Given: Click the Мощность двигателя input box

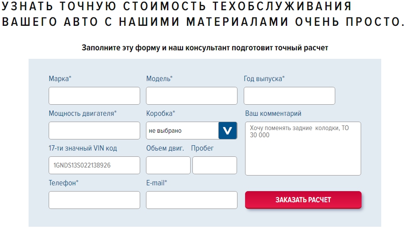Looking at the screenshot, I should coord(94,131).
